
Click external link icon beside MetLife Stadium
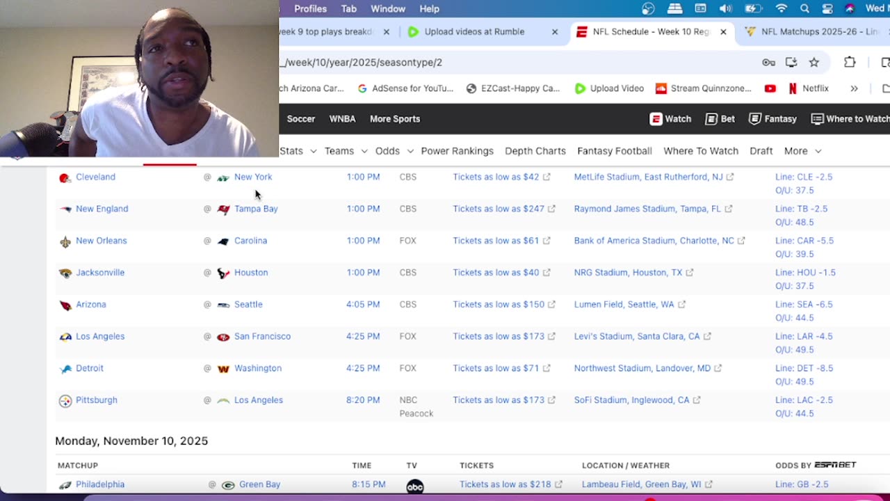730,177
